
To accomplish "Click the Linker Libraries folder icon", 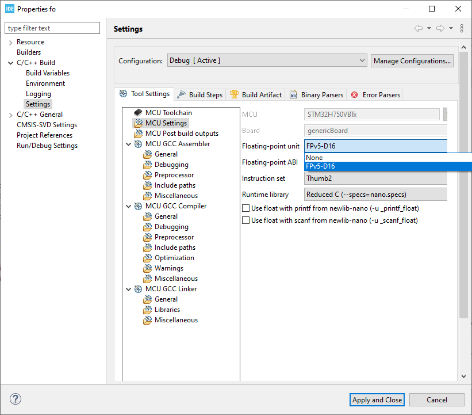I will 148,310.
